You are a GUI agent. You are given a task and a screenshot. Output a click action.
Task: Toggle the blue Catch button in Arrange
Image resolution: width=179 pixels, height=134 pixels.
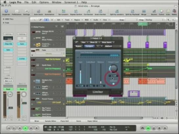pos(46,20)
